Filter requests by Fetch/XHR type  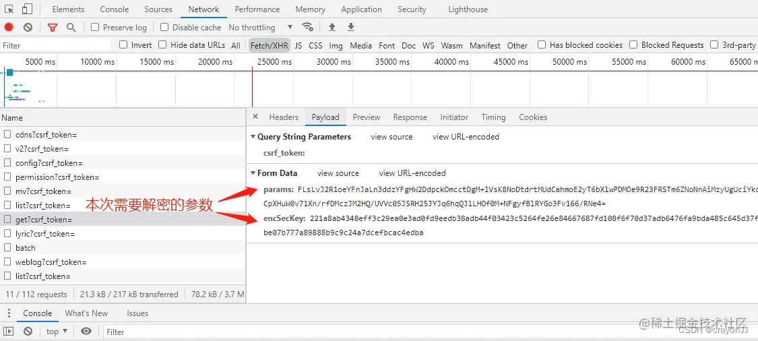[270, 45]
